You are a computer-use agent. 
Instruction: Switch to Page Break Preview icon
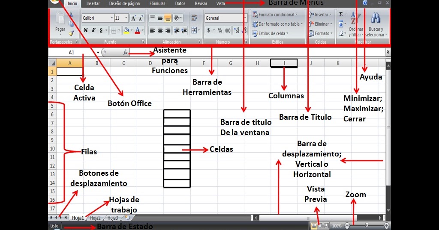[326, 226]
